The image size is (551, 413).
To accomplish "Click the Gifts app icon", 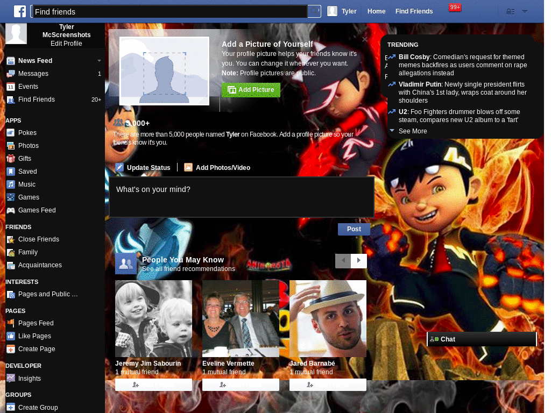I will point(11,159).
